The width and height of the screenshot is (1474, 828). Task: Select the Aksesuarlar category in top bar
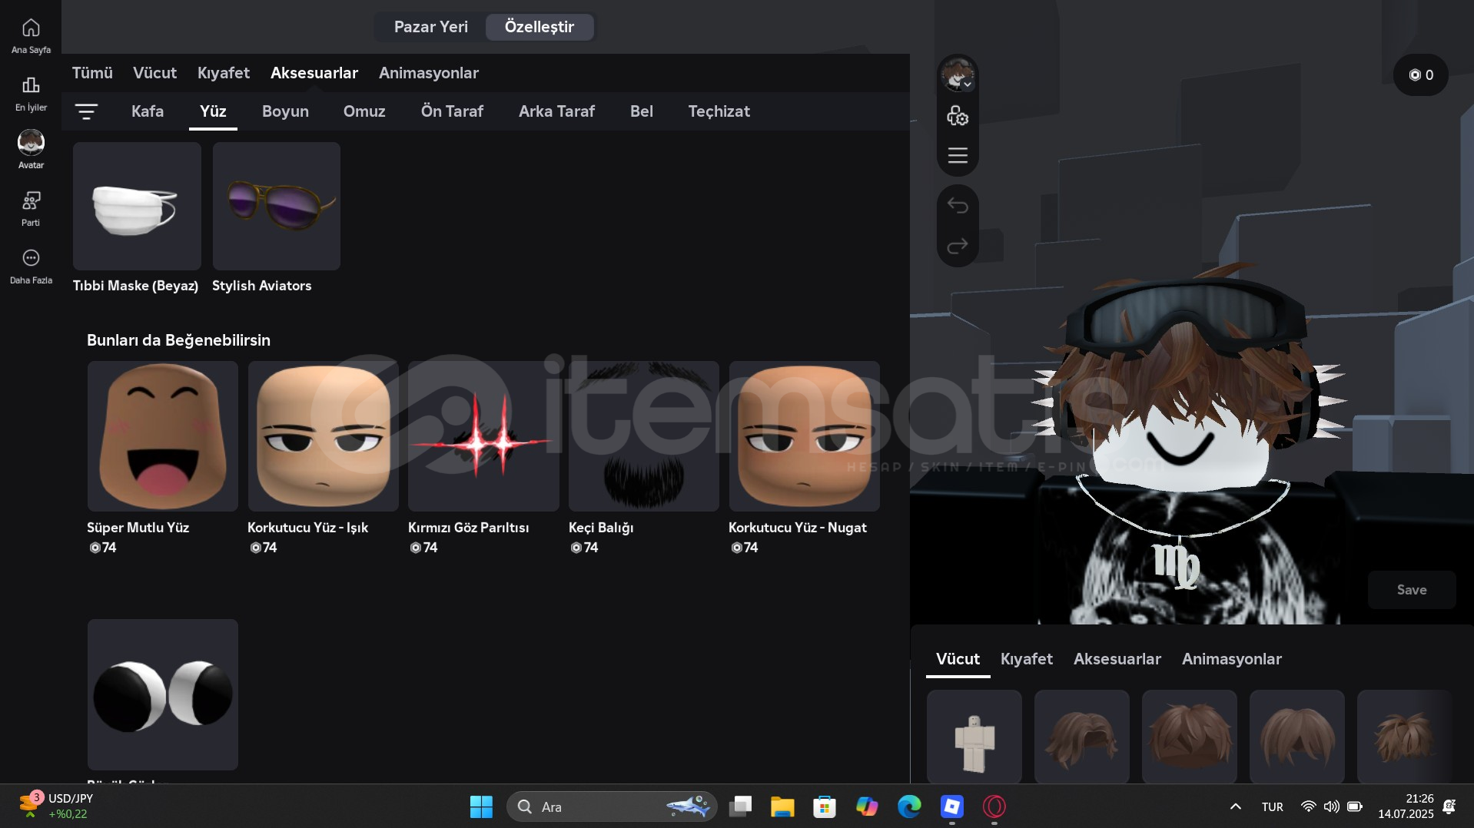[314, 73]
